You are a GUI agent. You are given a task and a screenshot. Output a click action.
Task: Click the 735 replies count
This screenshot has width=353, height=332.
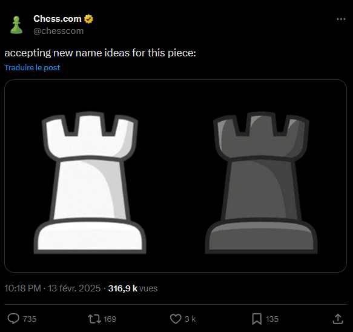click(30, 319)
